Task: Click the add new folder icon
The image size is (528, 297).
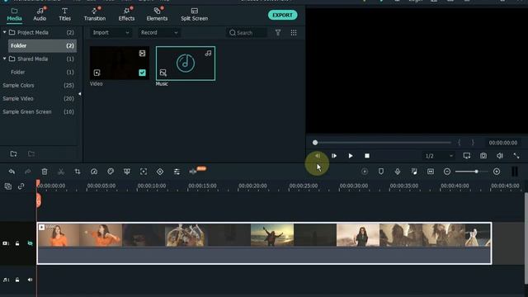Action: [13, 154]
